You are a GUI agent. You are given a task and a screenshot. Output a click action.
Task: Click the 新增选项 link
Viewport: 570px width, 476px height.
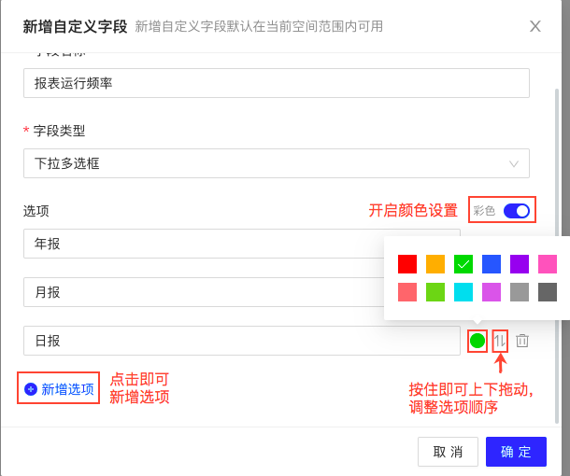tap(67, 389)
